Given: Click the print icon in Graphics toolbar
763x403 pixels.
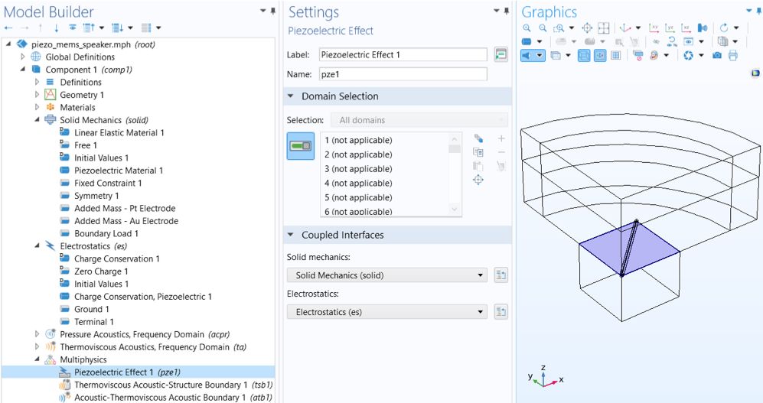Looking at the screenshot, I should coord(733,55).
